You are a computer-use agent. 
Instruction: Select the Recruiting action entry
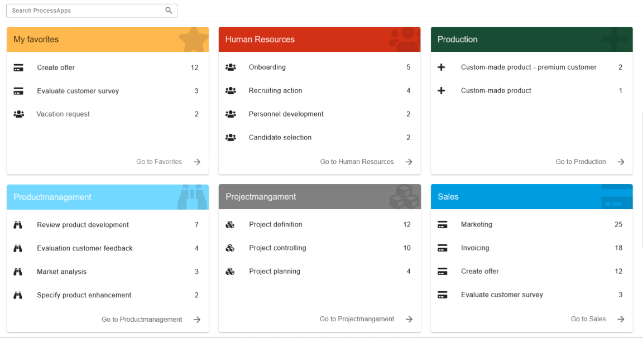[x=276, y=90]
